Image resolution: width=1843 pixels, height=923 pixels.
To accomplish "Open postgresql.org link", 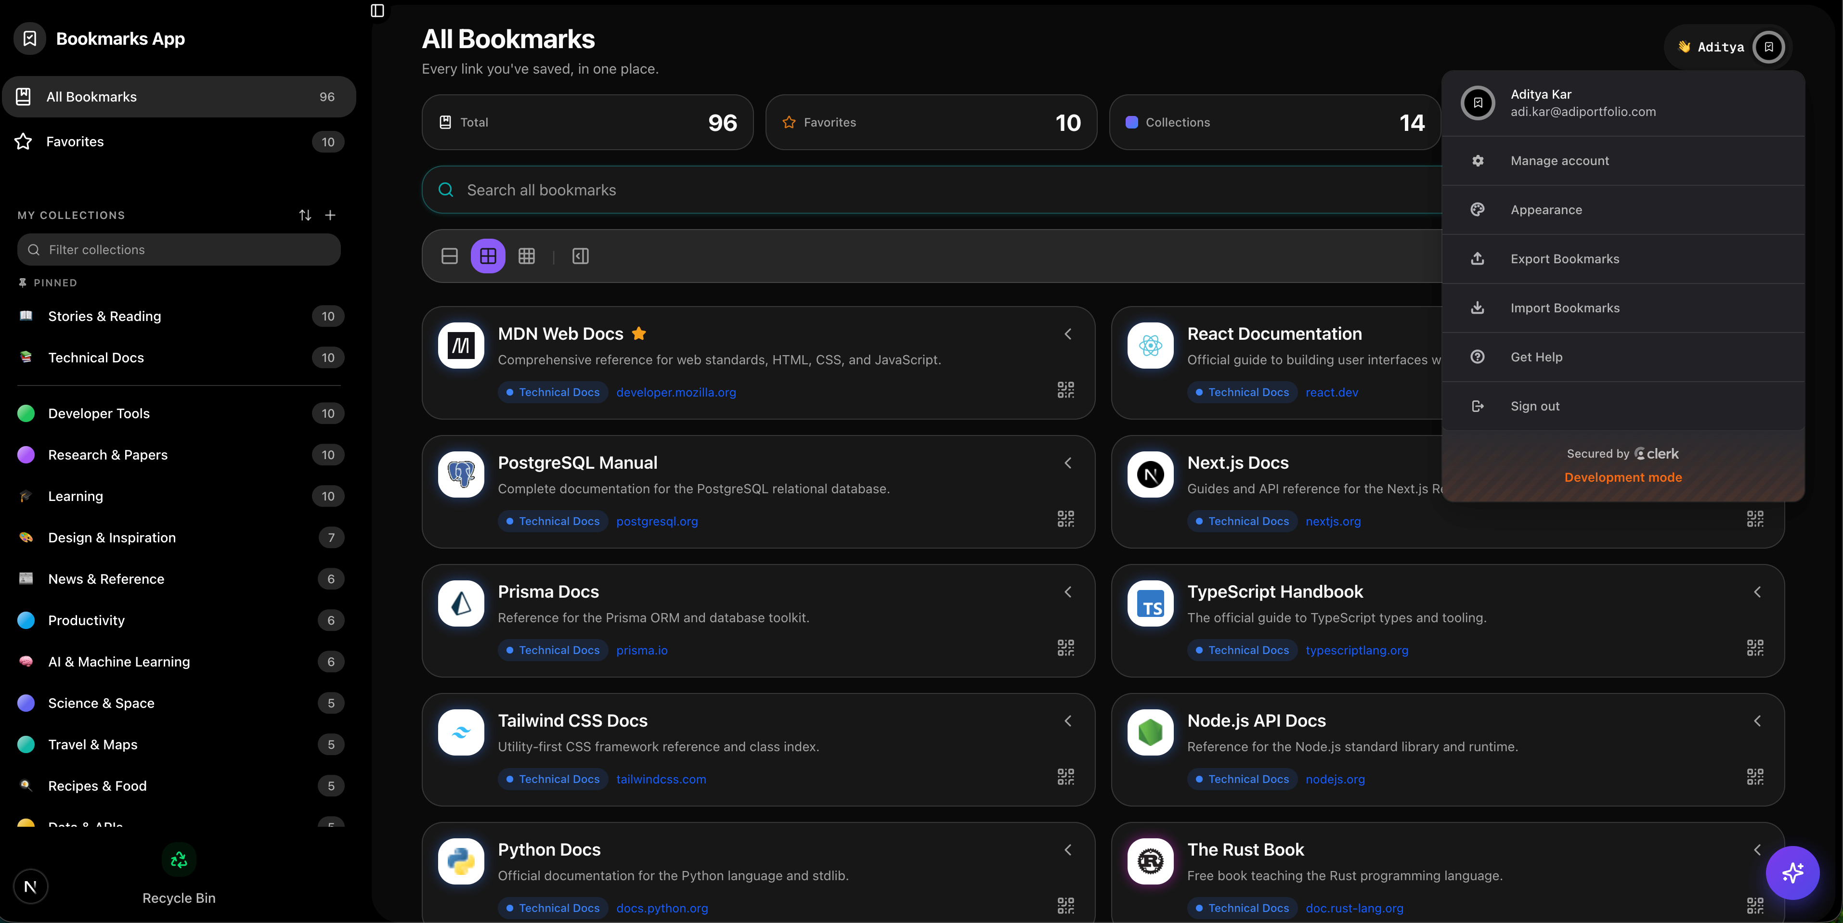I will coord(657,521).
